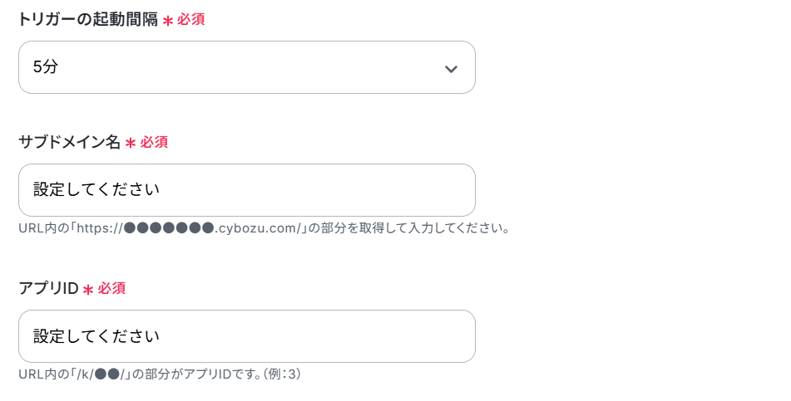Click the black dots in the https:// example

tap(169, 228)
